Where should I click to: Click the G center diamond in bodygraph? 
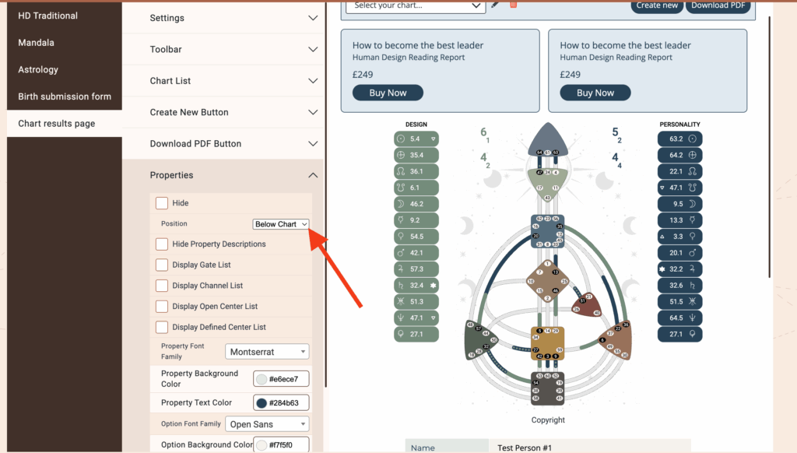click(x=548, y=281)
